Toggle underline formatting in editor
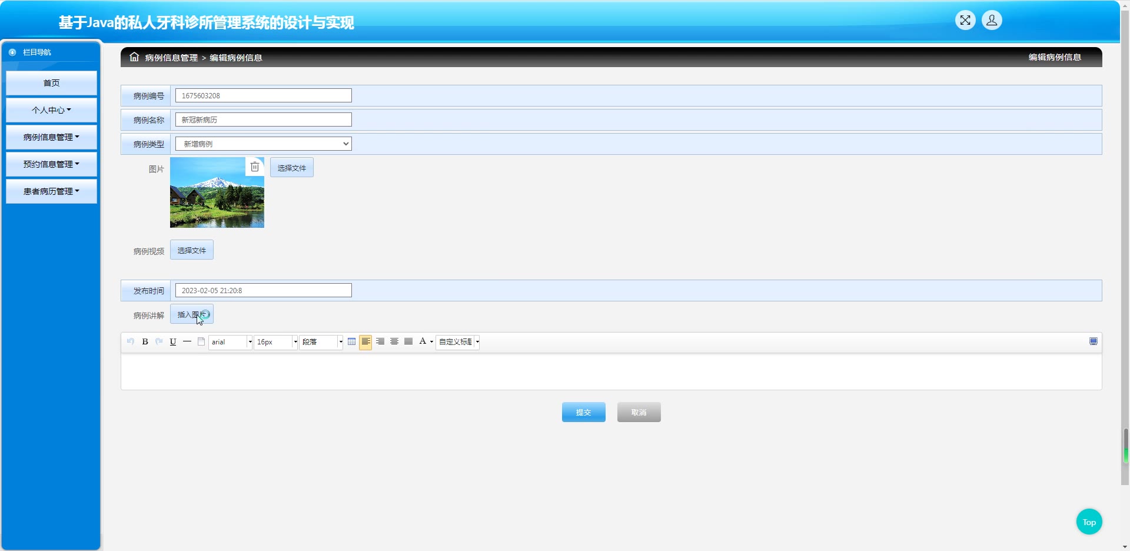 tap(173, 341)
